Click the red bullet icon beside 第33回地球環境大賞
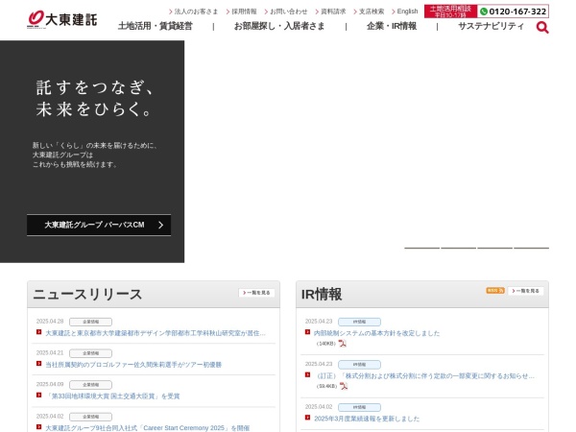This screenshot has width=576, height=432. [38, 396]
